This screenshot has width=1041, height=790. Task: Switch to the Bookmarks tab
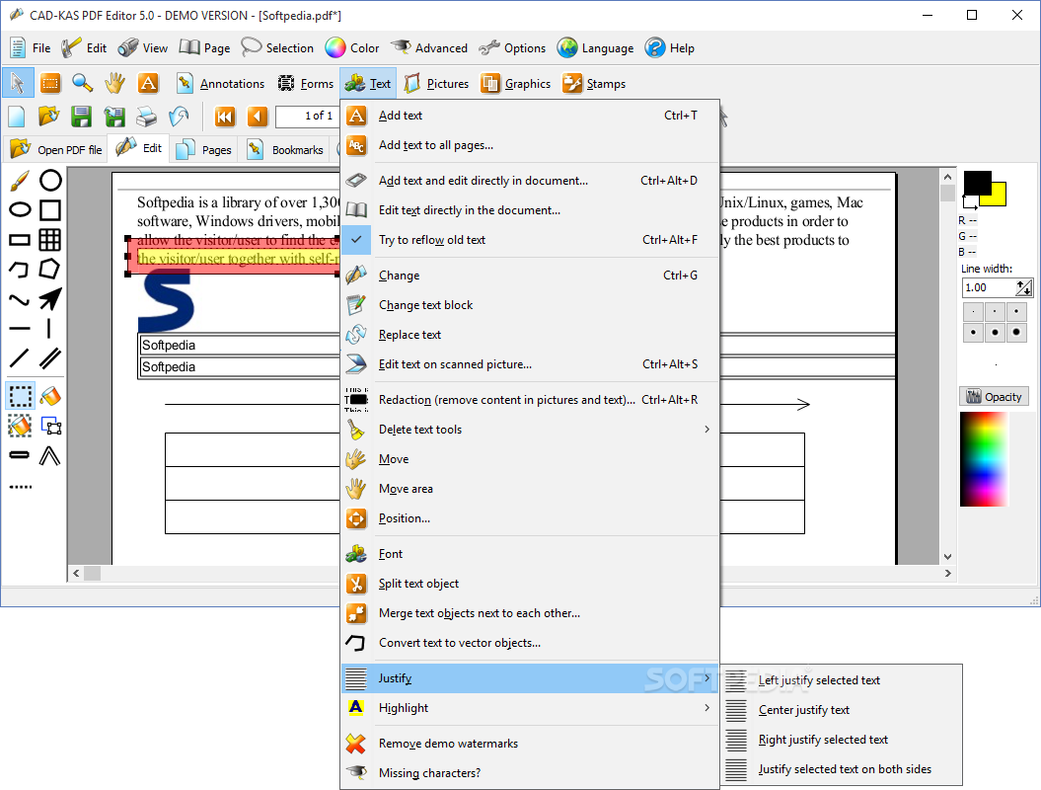(x=285, y=149)
